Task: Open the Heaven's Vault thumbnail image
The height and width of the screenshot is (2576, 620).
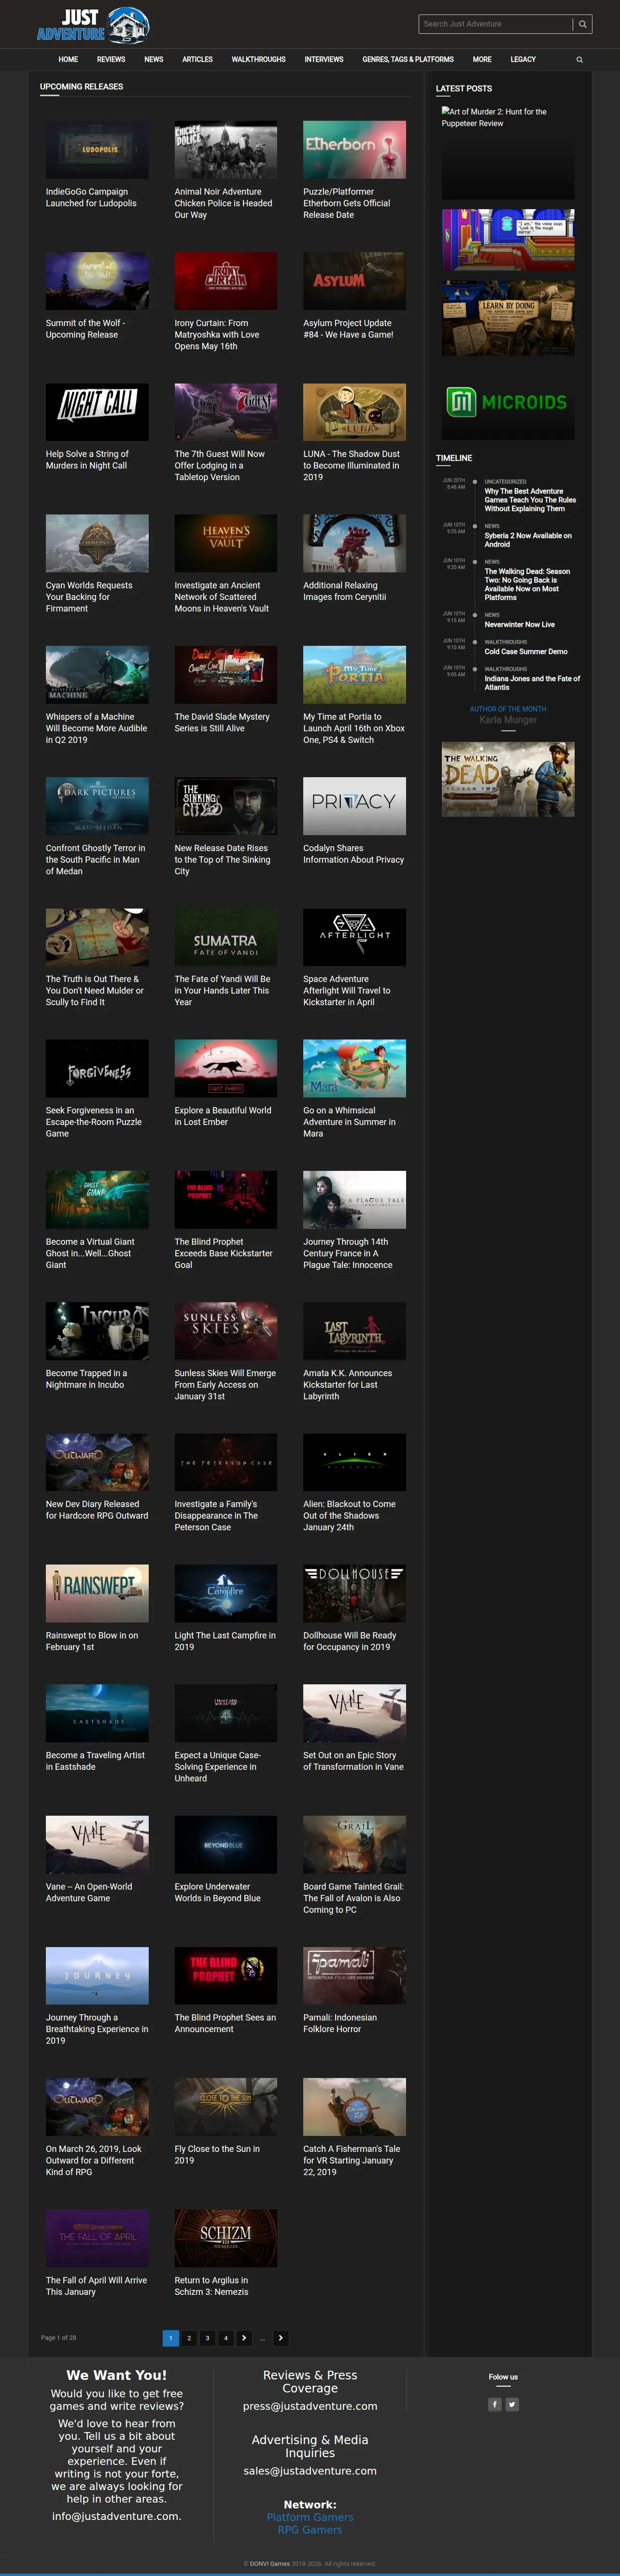Action: pos(226,543)
